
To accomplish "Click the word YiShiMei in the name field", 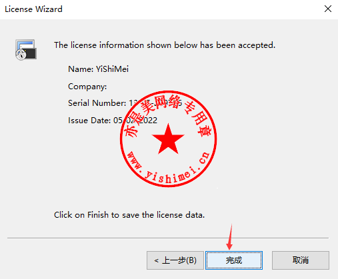I will 112,69.
